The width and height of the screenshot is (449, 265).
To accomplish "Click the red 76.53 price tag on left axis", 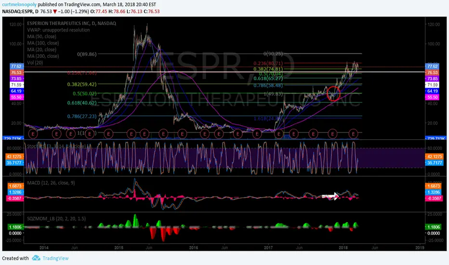I will click(x=16, y=72).
